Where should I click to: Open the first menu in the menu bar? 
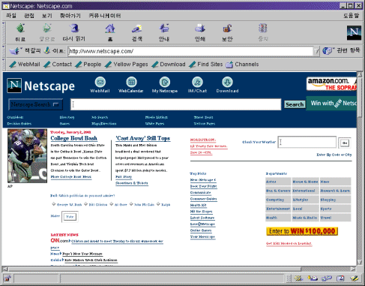[11, 16]
